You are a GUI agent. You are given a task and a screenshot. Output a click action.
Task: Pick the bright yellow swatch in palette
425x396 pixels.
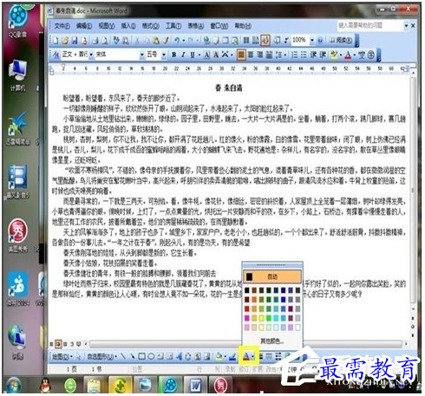point(261,318)
